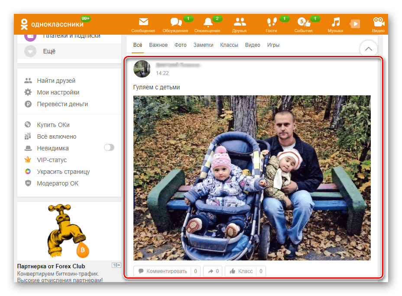The width and height of the screenshot is (402, 296).
Task: Open the Мои настройки link
Action: tap(58, 92)
